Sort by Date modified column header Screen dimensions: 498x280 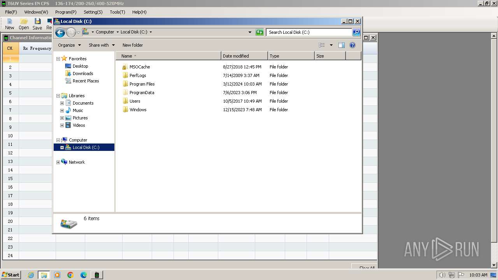pos(244,56)
